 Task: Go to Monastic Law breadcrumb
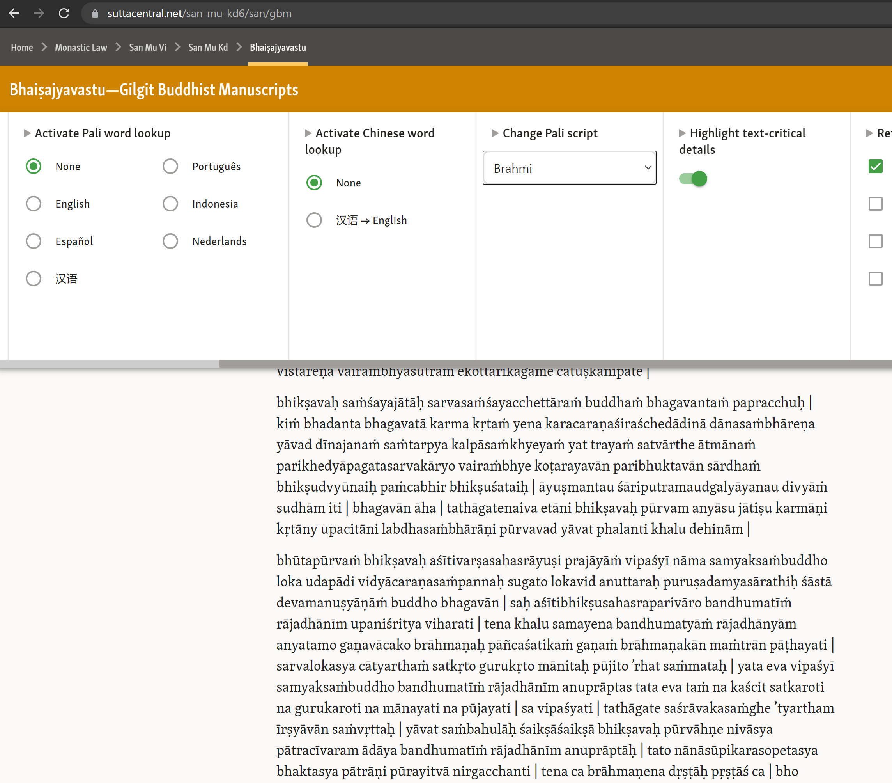point(81,47)
